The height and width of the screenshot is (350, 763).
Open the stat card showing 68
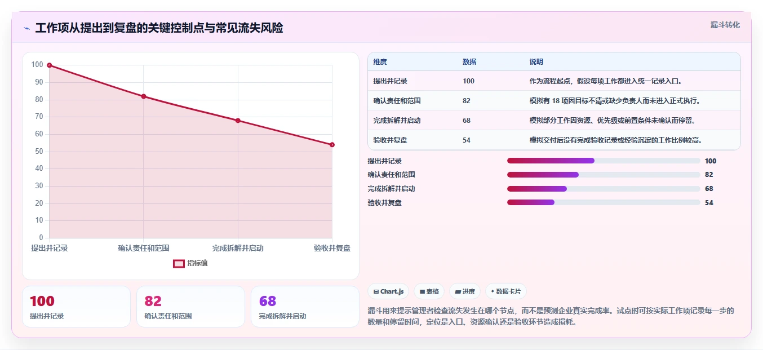[x=305, y=307]
